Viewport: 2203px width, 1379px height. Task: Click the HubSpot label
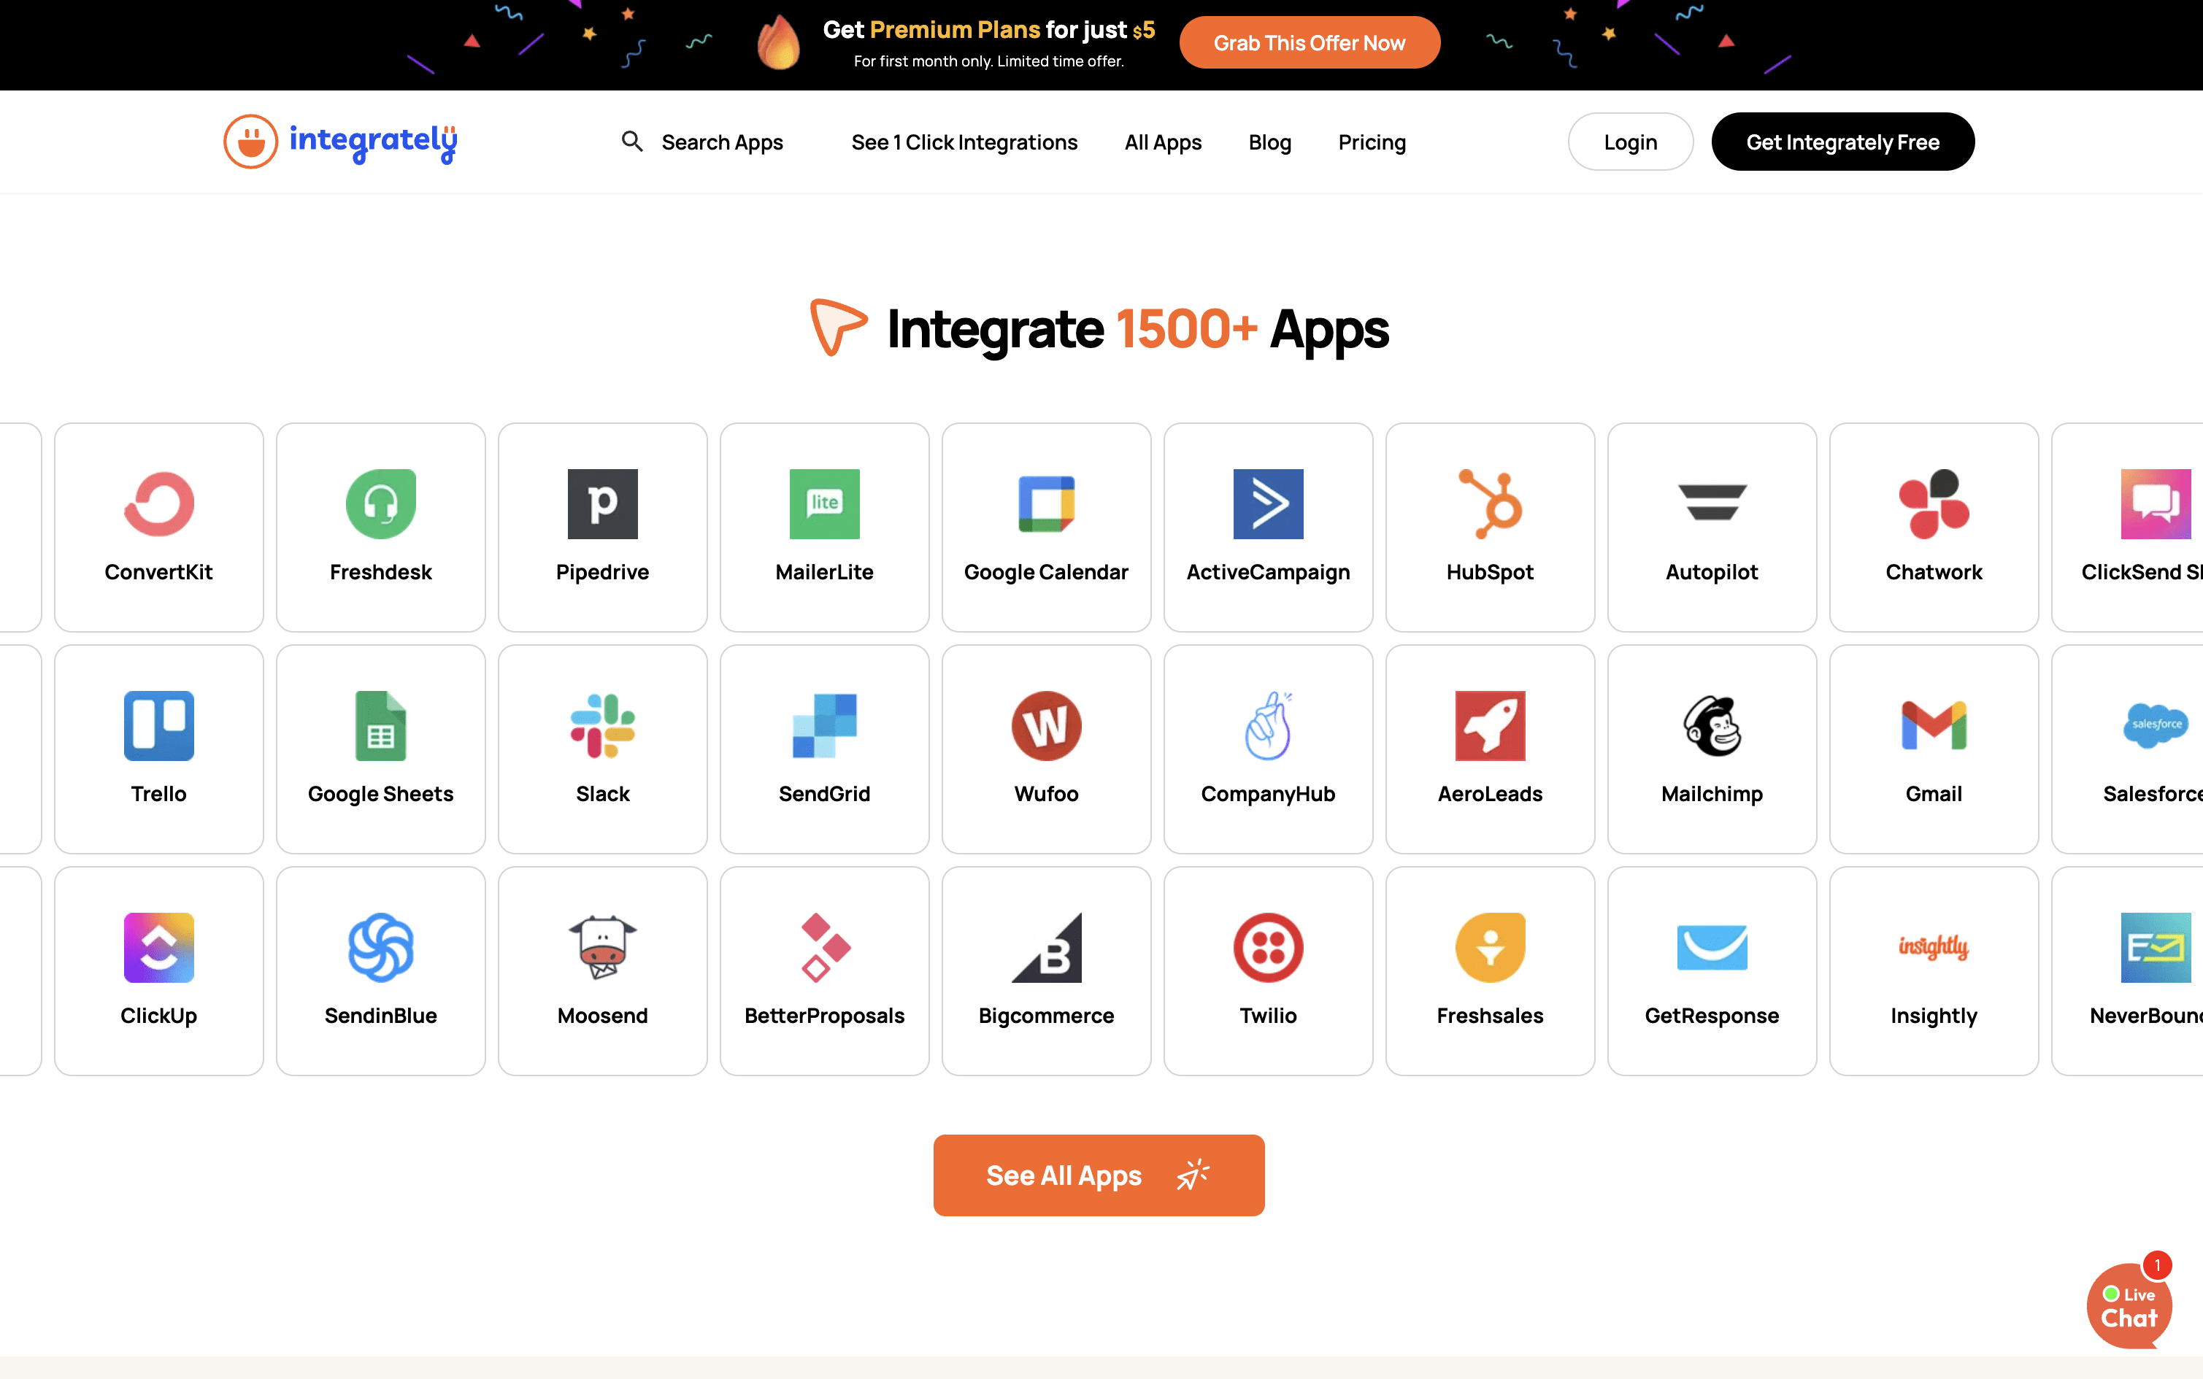pos(1490,572)
